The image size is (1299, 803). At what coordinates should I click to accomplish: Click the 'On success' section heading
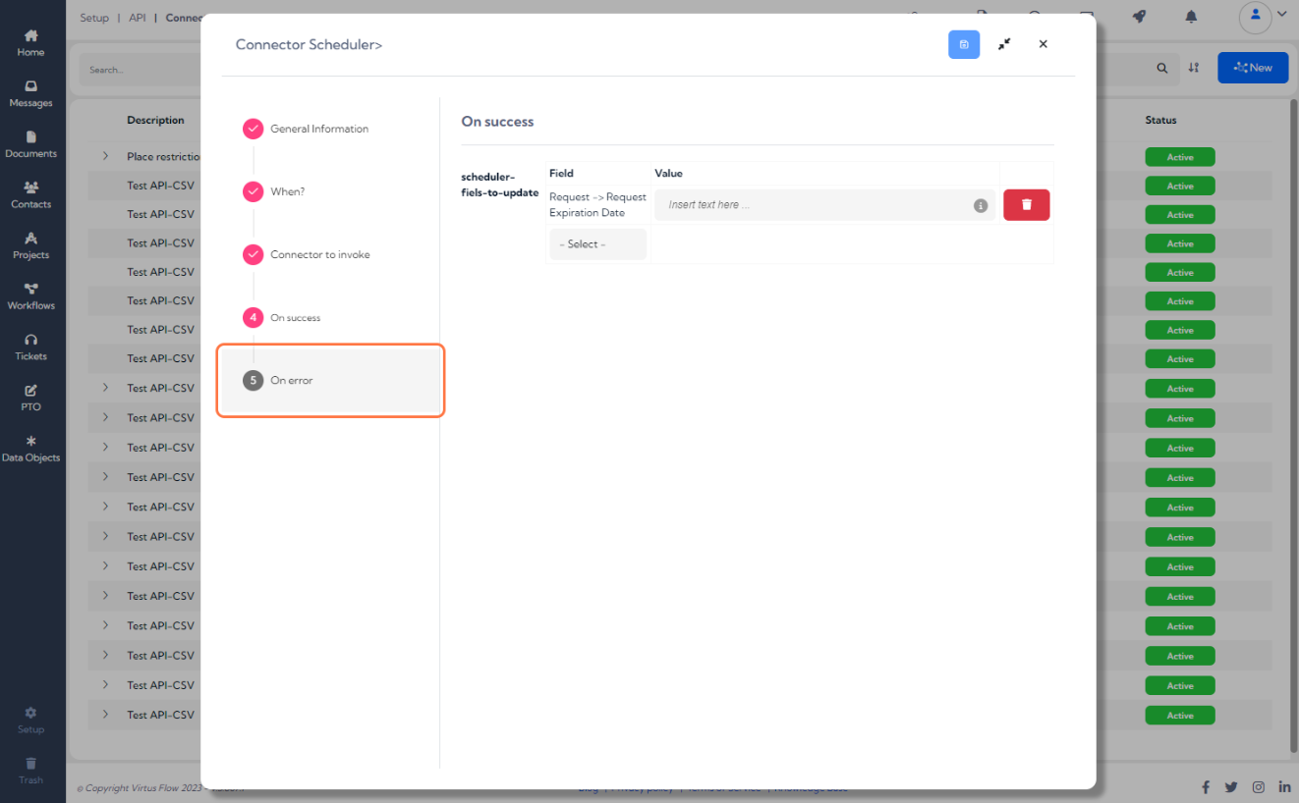coord(497,122)
